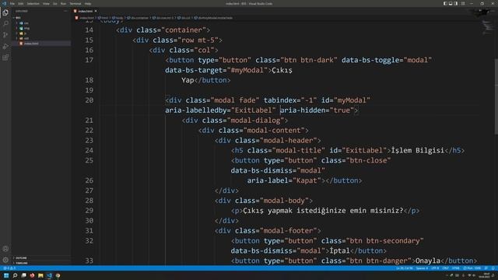Select the index.html editor tab

(85, 11)
